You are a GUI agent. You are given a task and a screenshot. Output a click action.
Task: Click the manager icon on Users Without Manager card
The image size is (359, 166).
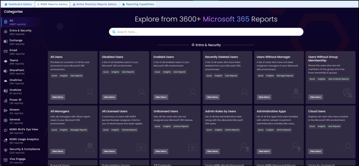[x=296, y=93]
